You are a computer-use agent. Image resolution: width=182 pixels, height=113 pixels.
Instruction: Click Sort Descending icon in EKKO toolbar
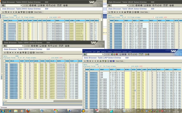point(21,12)
